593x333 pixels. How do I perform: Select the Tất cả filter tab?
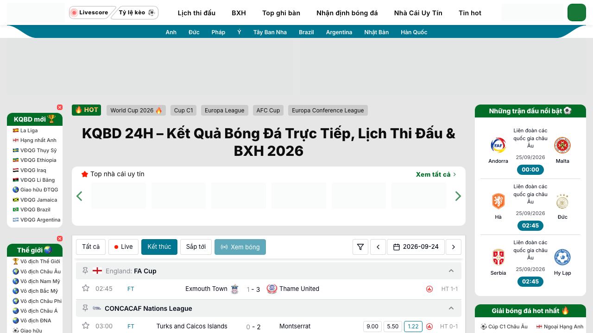[91, 247]
